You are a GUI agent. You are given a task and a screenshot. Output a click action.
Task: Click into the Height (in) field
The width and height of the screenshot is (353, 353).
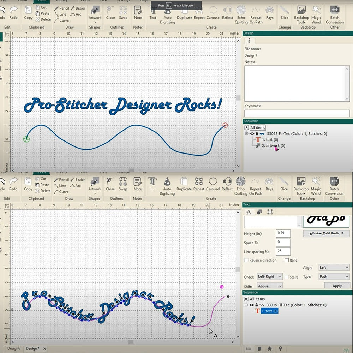tap(283, 233)
